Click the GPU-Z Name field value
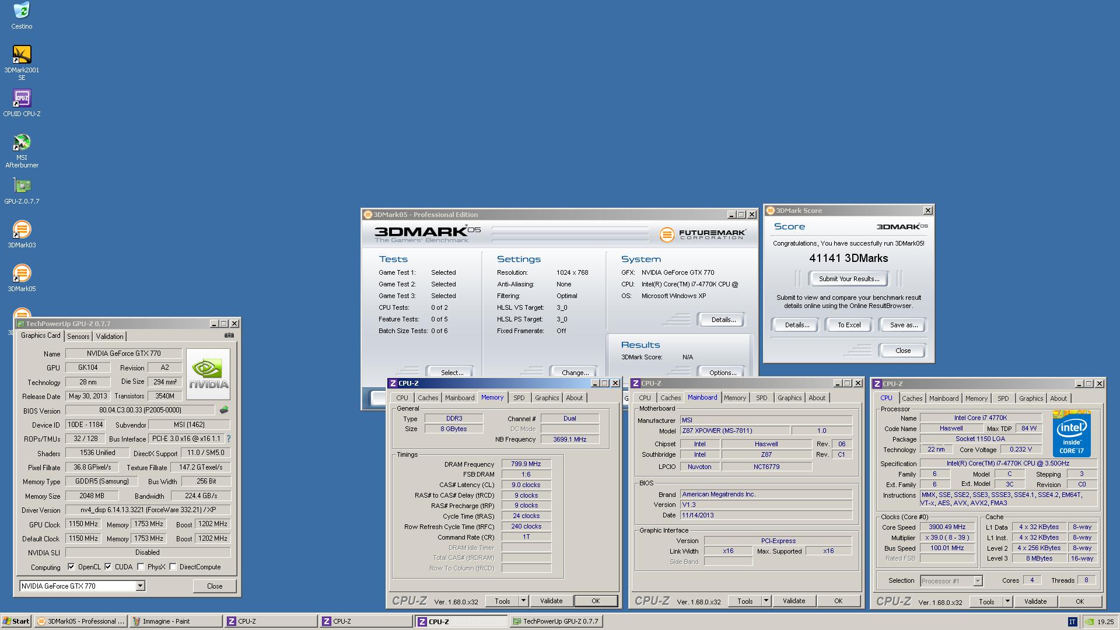Screen dimensions: 1120x630 click(x=124, y=353)
